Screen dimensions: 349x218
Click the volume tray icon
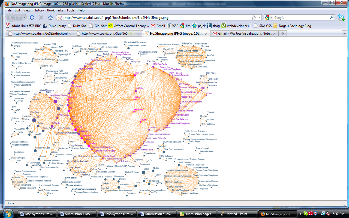click(328, 214)
